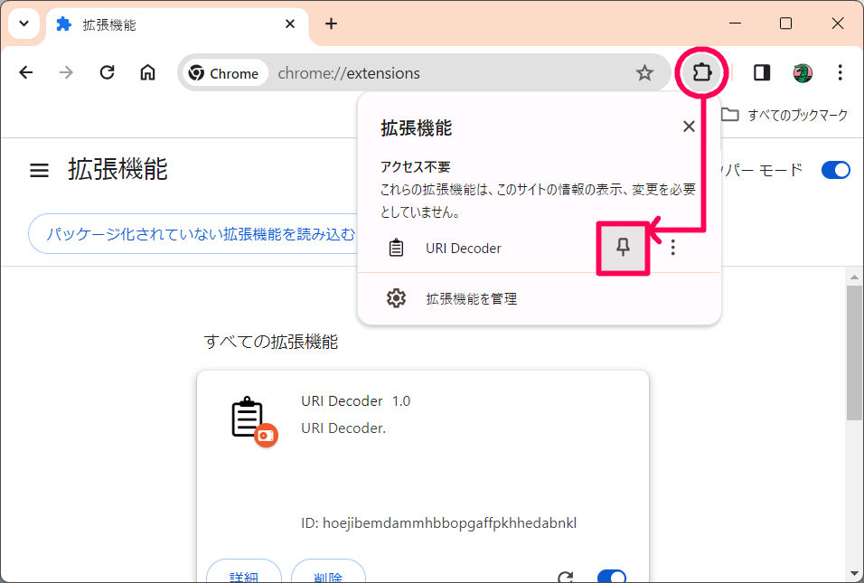This screenshot has height=583, width=864.
Task: Click the URI Decoder clipboard icon in popup
Action: pyautogui.click(x=396, y=247)
